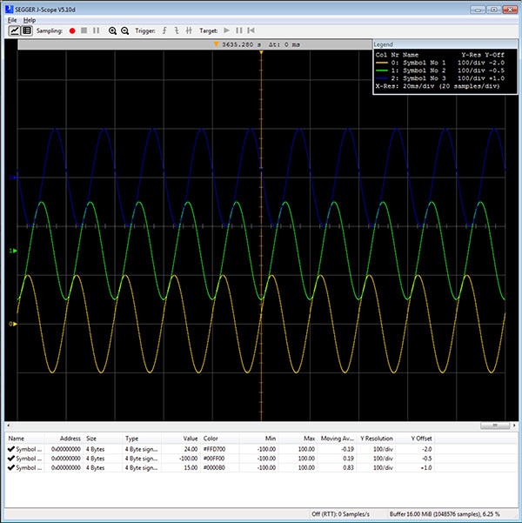Toggle the checkmark for the second symbol row

click(11, 459)
